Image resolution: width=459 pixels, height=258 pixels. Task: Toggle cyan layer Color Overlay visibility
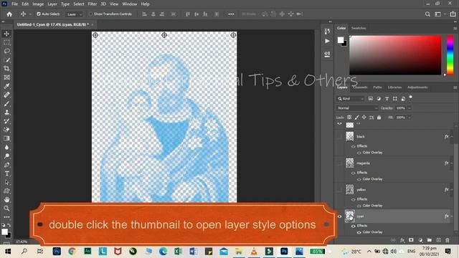coord(359,232)
